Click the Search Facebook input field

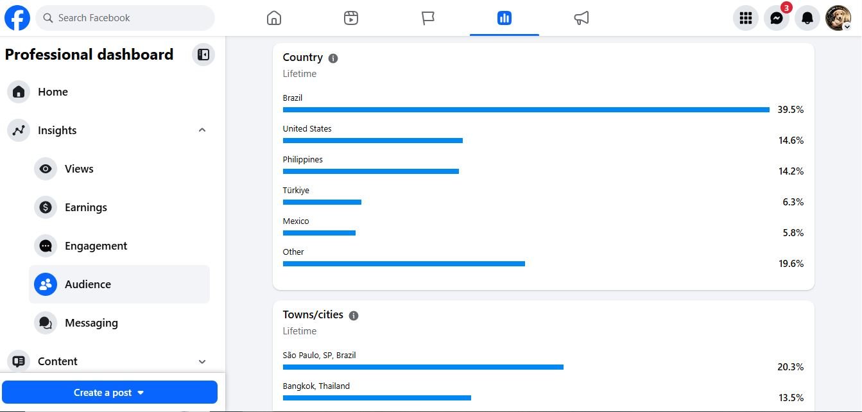[125, 18]
